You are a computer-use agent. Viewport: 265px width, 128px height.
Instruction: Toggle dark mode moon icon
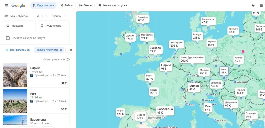click(253, 5)
